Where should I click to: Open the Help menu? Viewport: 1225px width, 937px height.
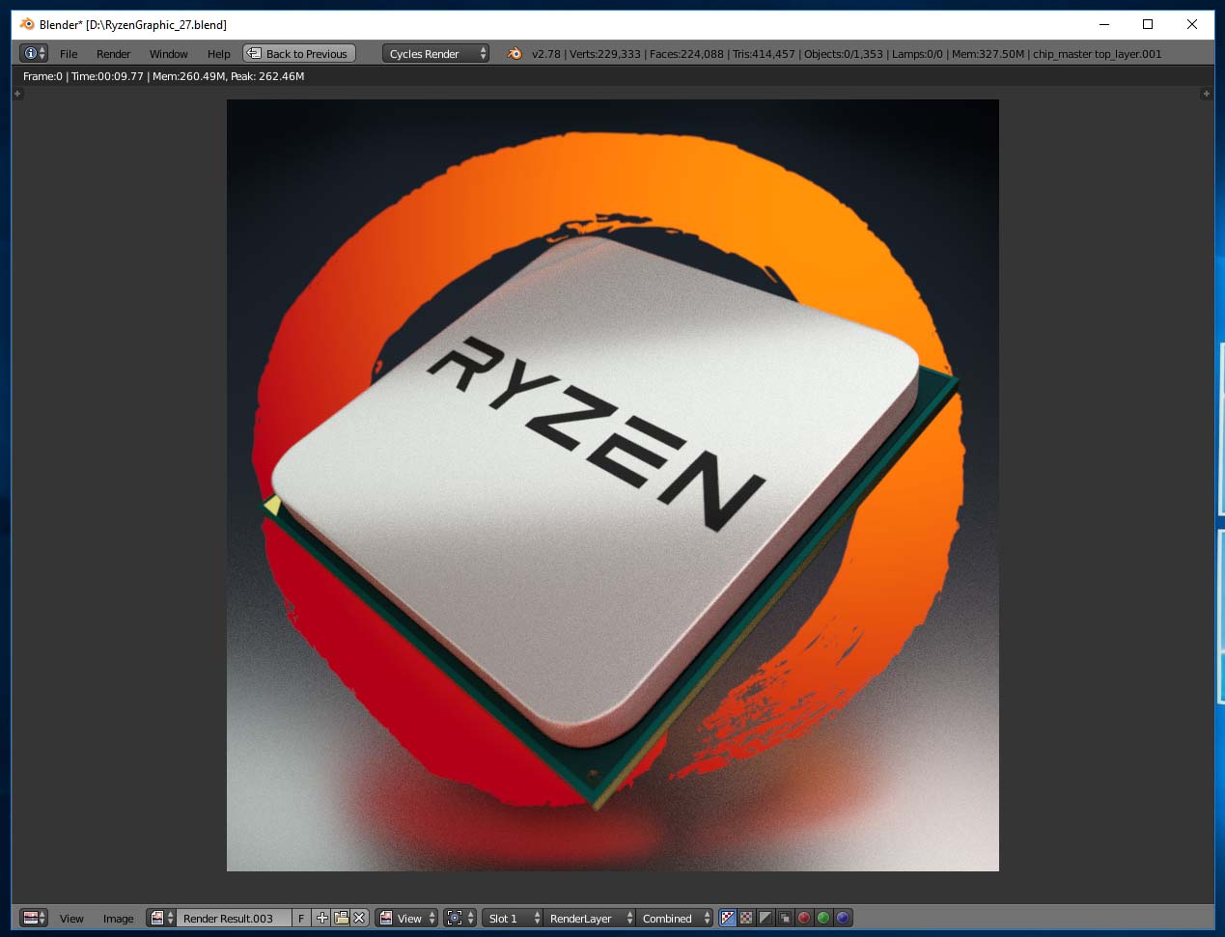(x=219, y=54)
